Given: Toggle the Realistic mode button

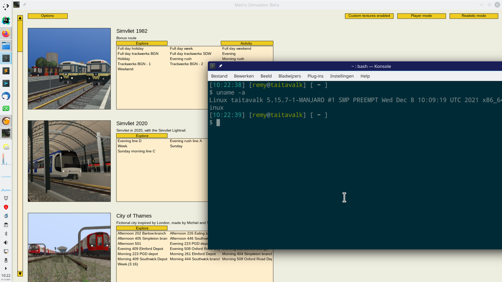Looking at the screenshot, I should (474, 16).
